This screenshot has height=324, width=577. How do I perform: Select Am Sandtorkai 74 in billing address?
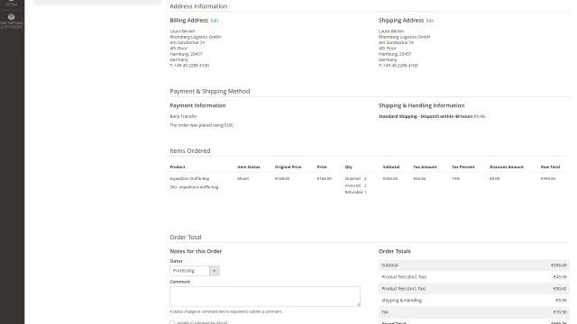tap(187, 42)
